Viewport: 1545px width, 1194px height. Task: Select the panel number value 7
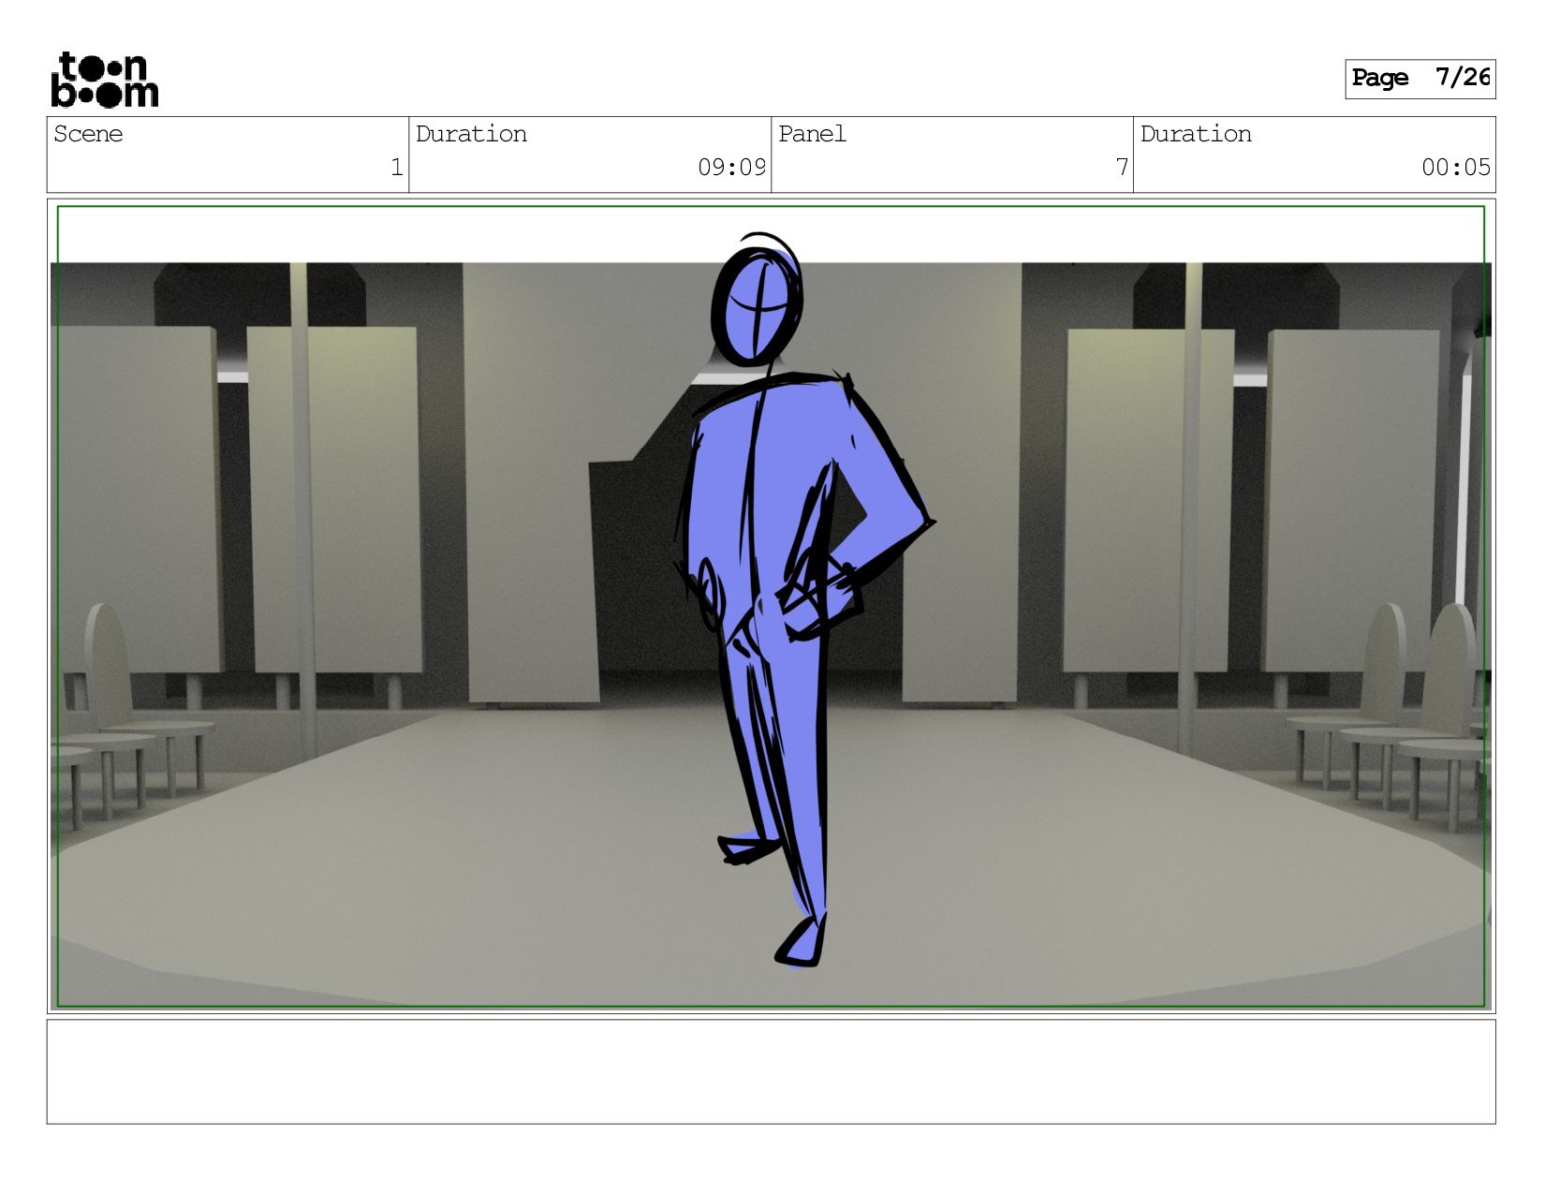click(1121, 168)
